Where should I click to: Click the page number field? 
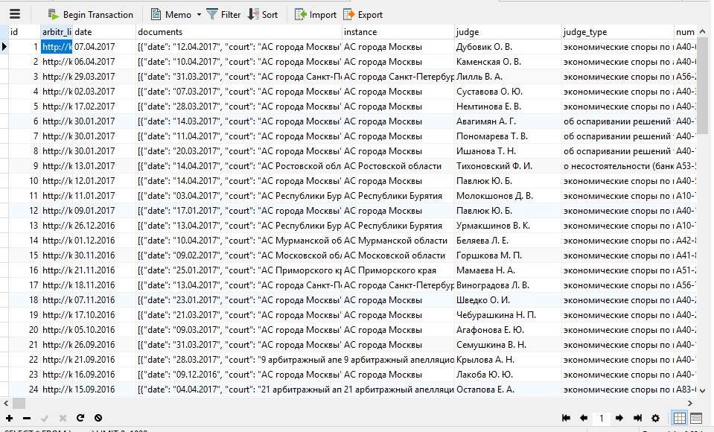[x=602, y=418]
